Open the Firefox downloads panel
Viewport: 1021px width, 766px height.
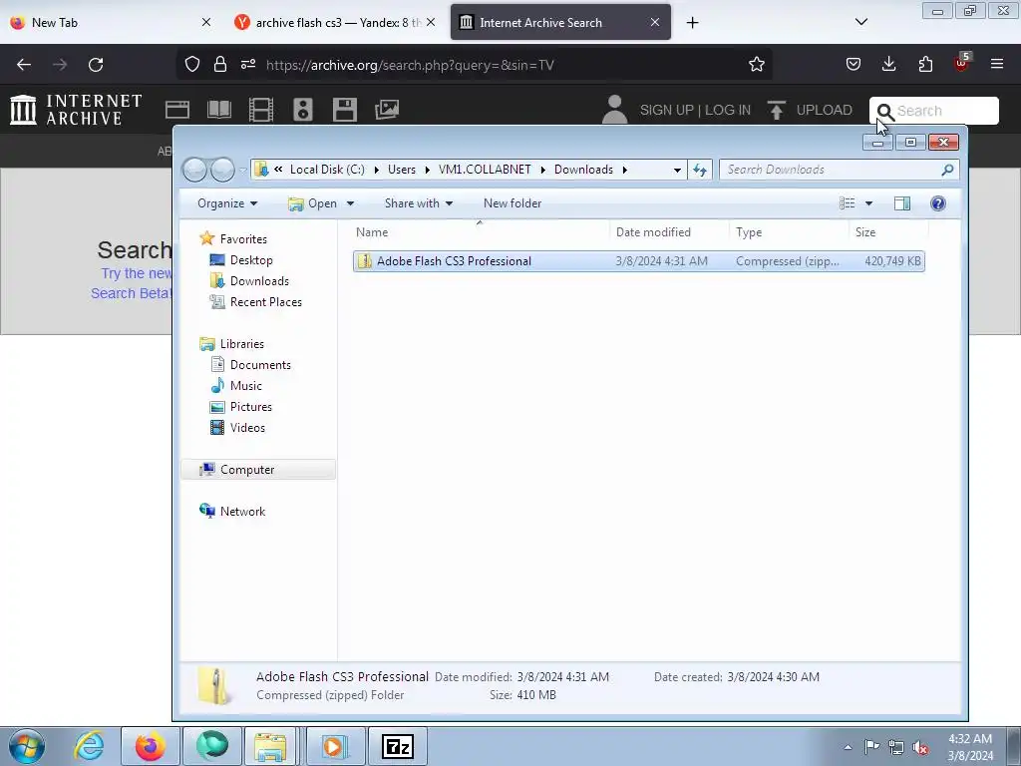coord(888,64)
